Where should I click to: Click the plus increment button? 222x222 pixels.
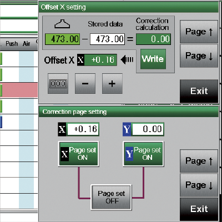coord(112,83)
